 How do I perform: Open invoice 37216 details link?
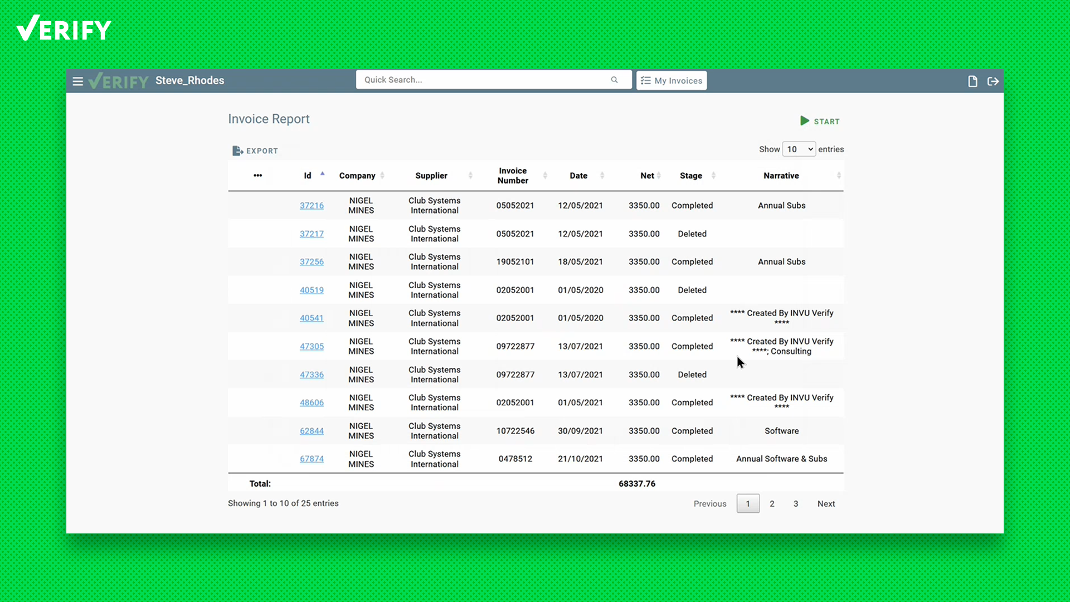pos(312,205)
